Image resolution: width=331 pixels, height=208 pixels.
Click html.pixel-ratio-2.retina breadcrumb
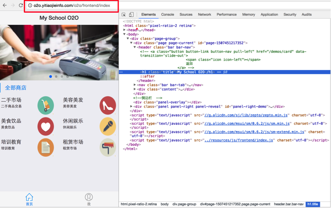139,204
